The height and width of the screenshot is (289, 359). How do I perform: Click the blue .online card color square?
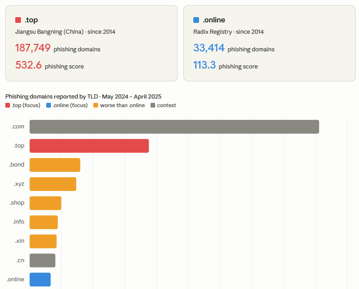(x=196, y=20)
